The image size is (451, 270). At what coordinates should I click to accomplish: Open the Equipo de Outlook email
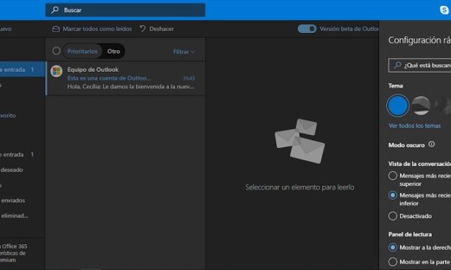[125, 78]
